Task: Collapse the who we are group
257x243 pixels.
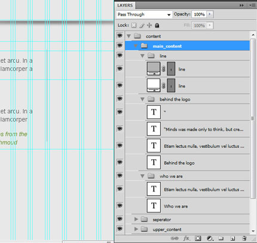Action: click(142, 176)
